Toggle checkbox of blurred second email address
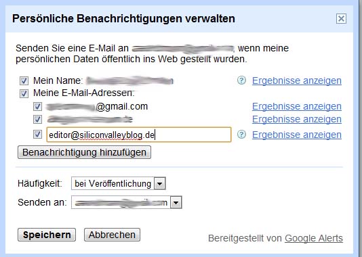362x257 pixels. pos(38,119)
